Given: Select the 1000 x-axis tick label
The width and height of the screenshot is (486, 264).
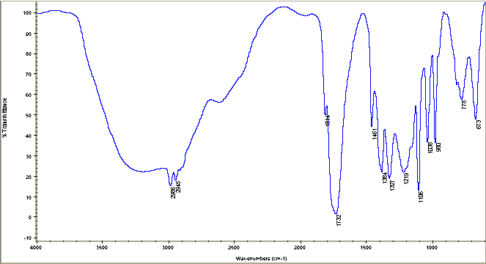Looking at the screenshot, I should coord(432,248).
